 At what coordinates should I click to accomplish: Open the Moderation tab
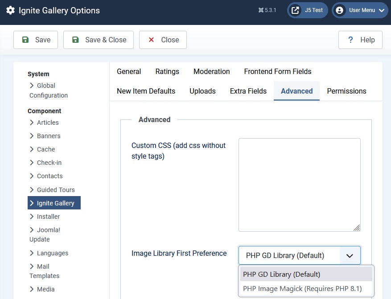point(212,71)
